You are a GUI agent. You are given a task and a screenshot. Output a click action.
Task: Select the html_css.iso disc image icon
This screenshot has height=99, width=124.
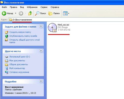(x=52, y=28)
